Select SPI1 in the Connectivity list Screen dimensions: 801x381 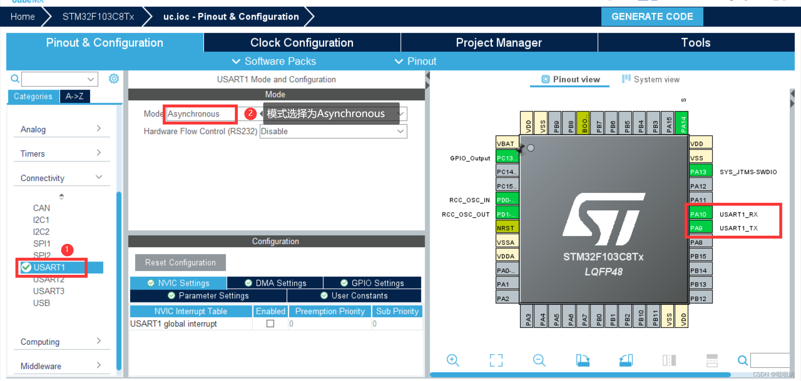coord(42,243)
